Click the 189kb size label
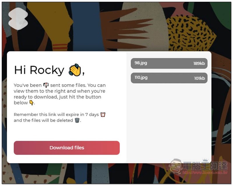Image resolution: width=233 pixels, height=186 pixels. click(199, 64)
